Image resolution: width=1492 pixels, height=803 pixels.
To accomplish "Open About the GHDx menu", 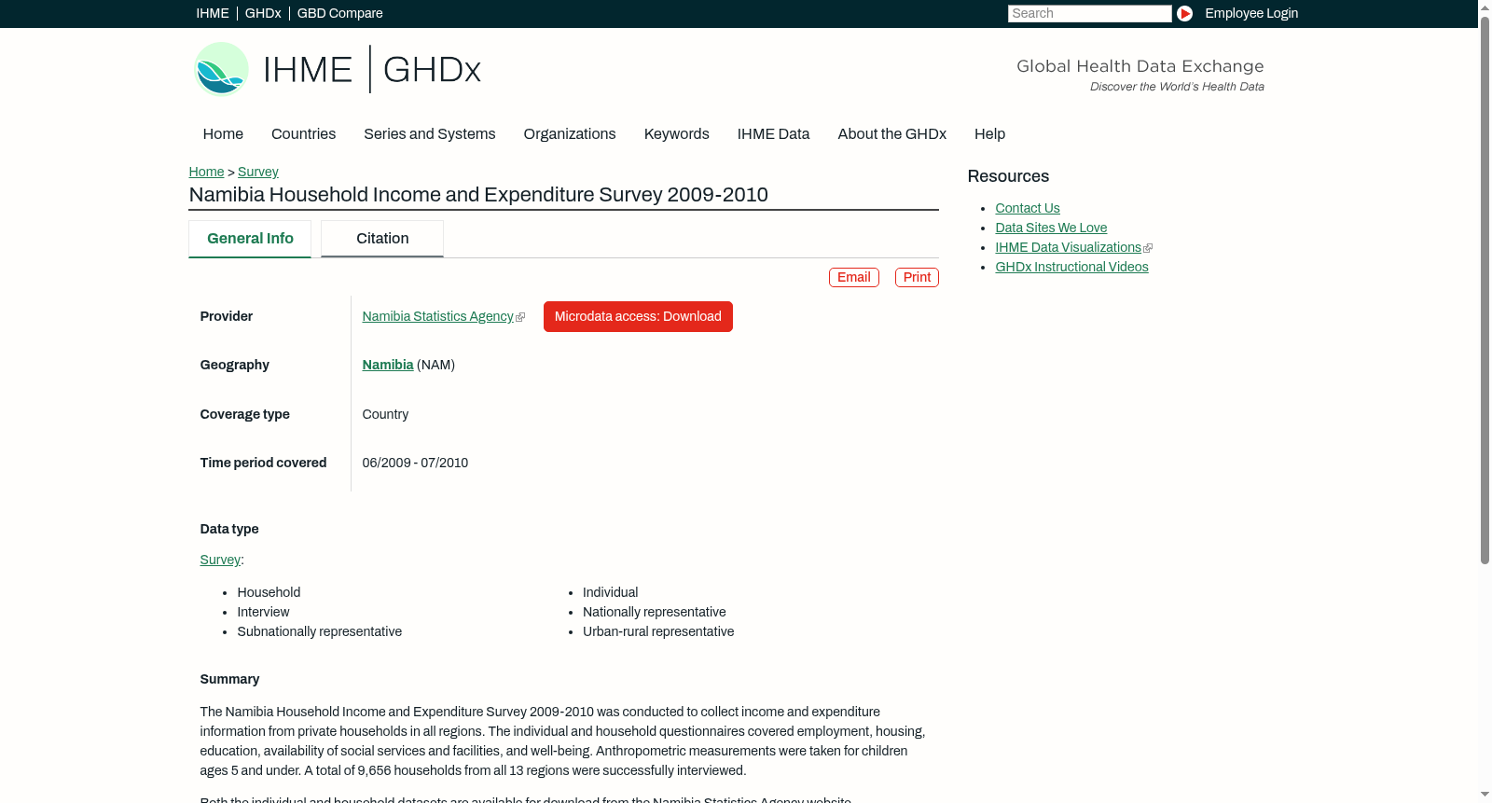I will tap(891, 133).
